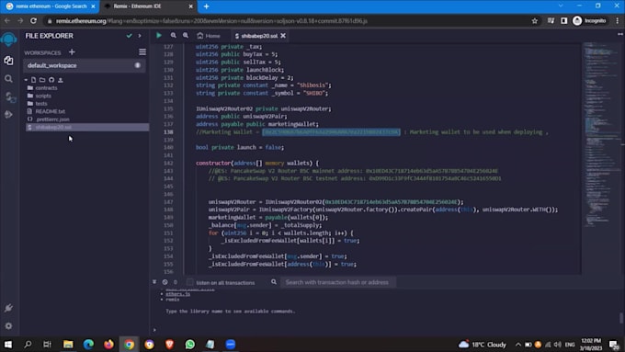Run the script with green play button
Screen dimensions: 625x352
pos(159,36)
